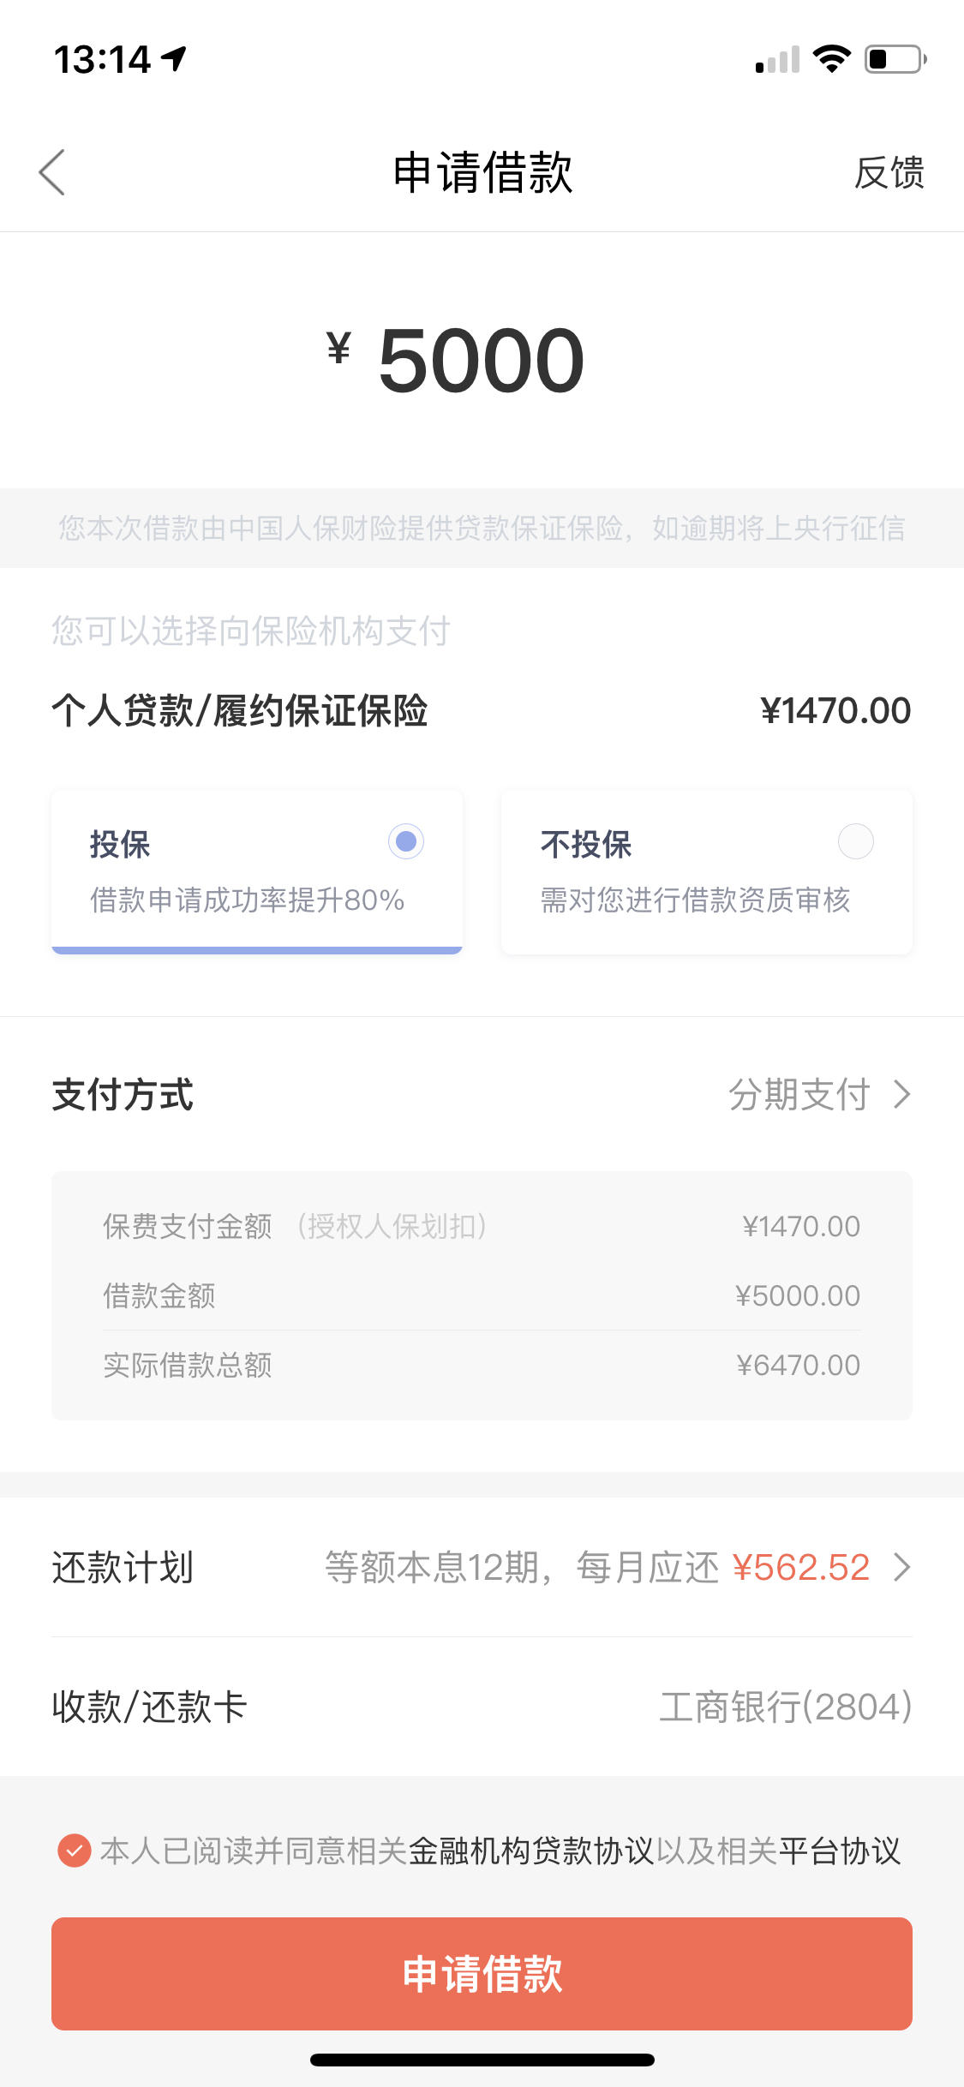Choose the 投保 option card
This screenshot has width=964, height=2087.
click(x=257, y=871)
